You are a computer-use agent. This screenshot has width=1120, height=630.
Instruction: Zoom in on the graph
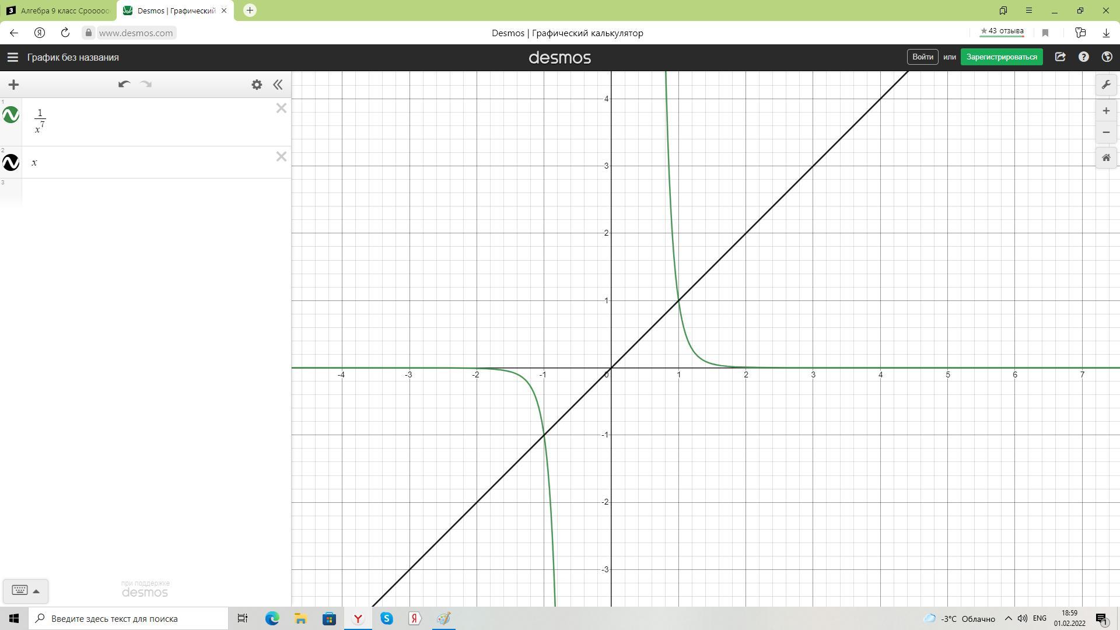click(1106, 111)
